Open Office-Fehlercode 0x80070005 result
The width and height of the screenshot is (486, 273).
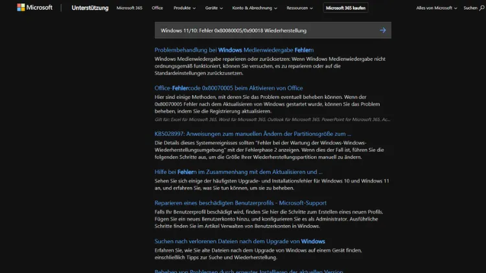tap(229, 88)
